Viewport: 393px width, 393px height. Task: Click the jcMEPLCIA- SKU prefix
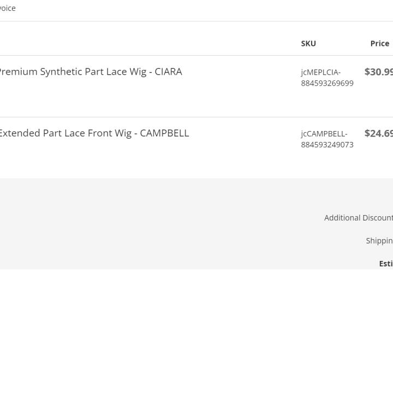click(x=320, y=72)
